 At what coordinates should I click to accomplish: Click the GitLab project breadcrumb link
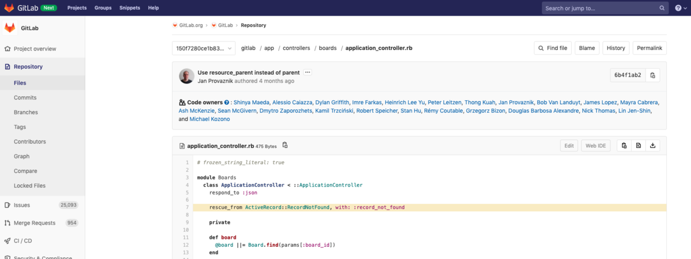225,25
